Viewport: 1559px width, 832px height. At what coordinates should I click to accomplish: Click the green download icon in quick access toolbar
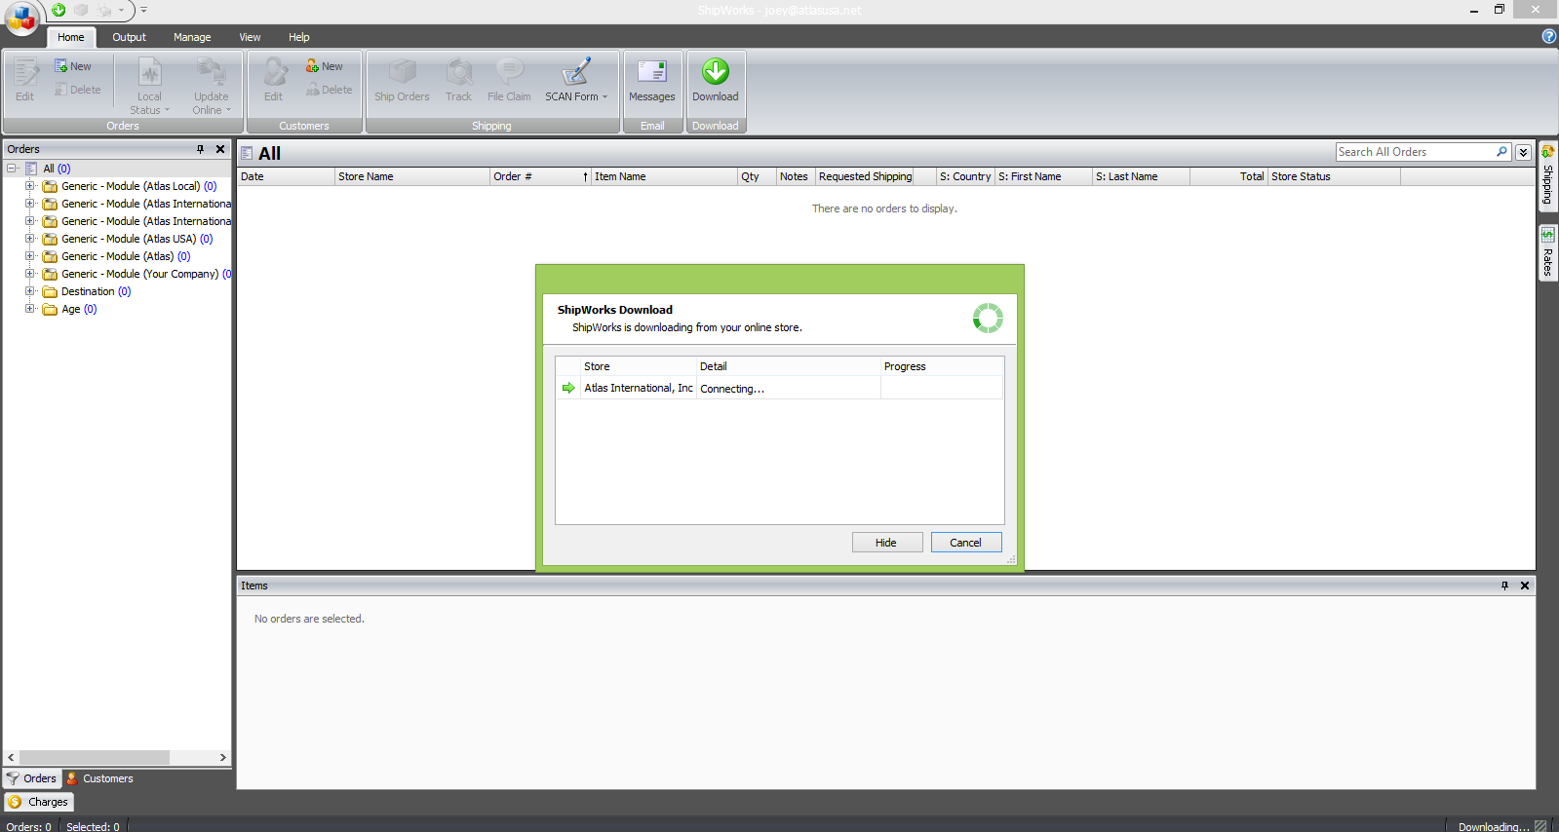pos(59,10)
